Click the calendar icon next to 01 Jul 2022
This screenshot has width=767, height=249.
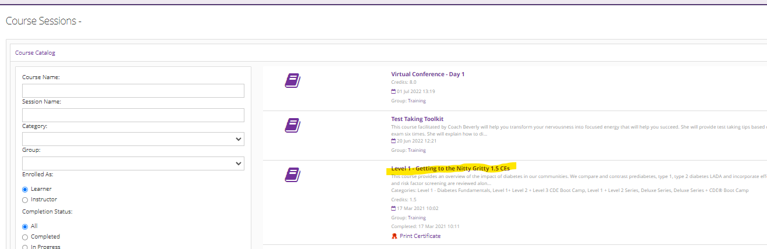coord(393,91)
